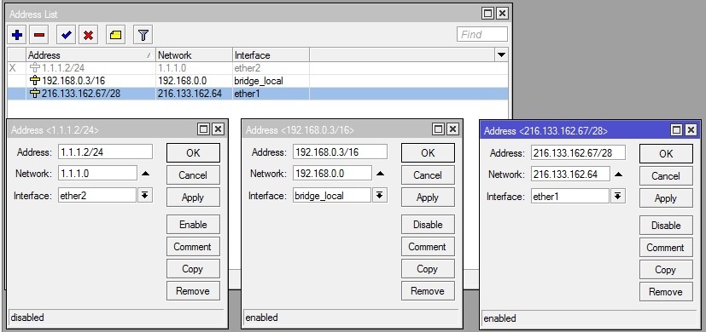Edit Address field showing 216.133.162.67/28
This screenshot has width=706, height=332.
pos(578,152)
